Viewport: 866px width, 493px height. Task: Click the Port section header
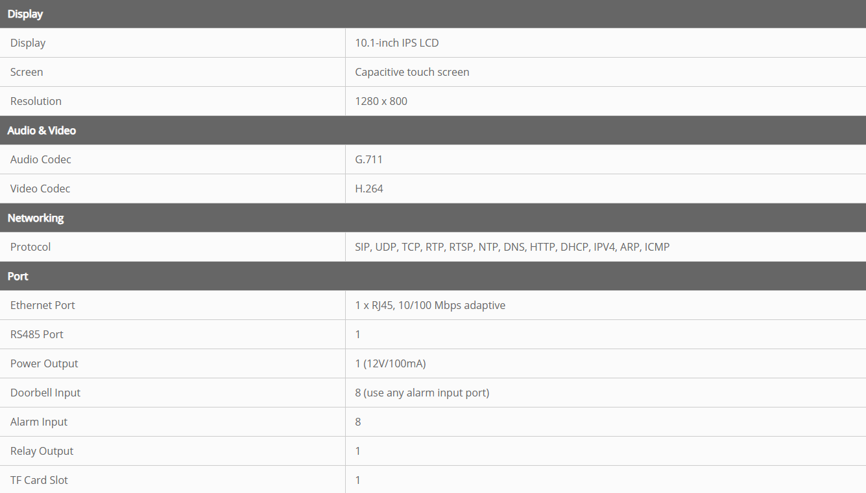[x=18, y=276]
